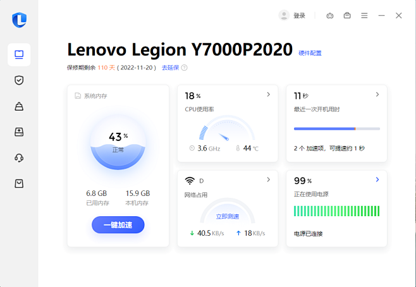Click the Wi-Fi network icon

point(190,181)
